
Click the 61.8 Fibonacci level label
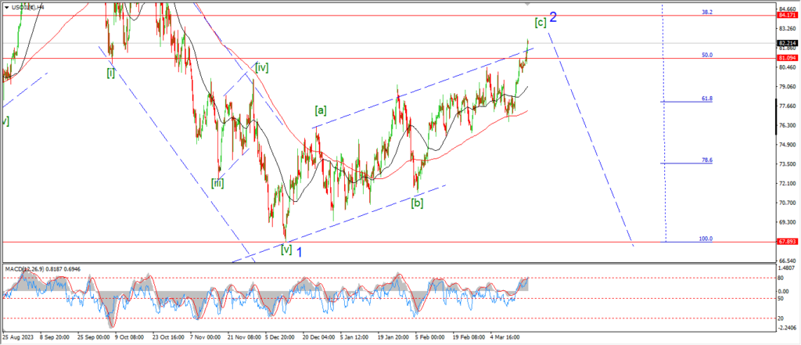click(x=706, y=99)
